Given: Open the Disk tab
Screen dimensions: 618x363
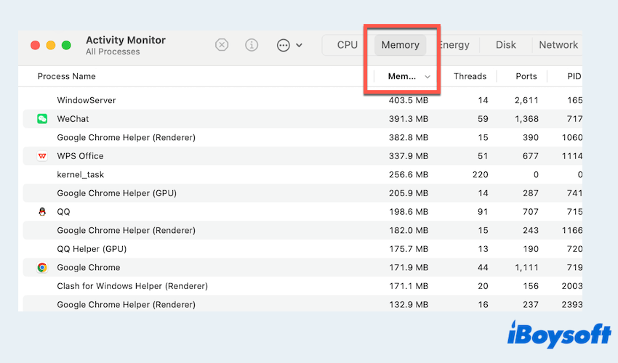Looking at the screenshot, I should pyautogui.click(x=506, y=45).
